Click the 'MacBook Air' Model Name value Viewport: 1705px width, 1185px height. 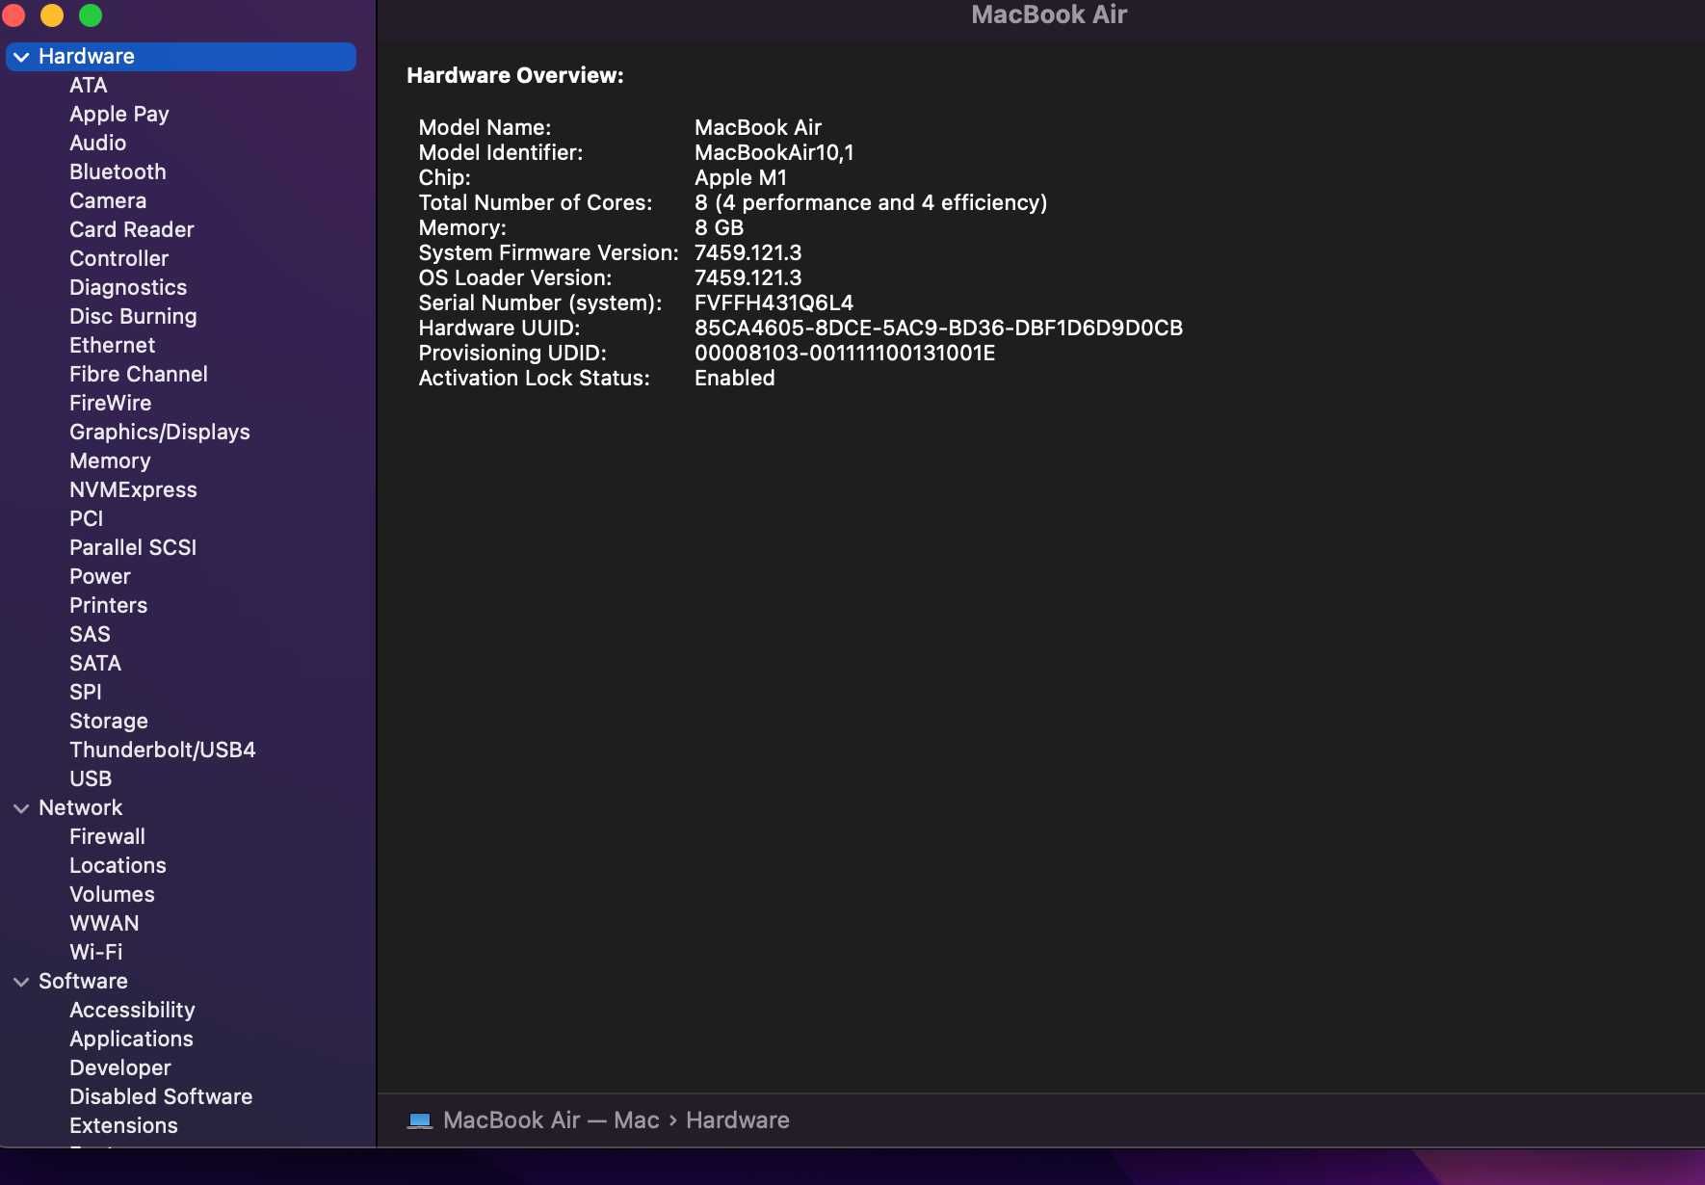click(757, 128)
